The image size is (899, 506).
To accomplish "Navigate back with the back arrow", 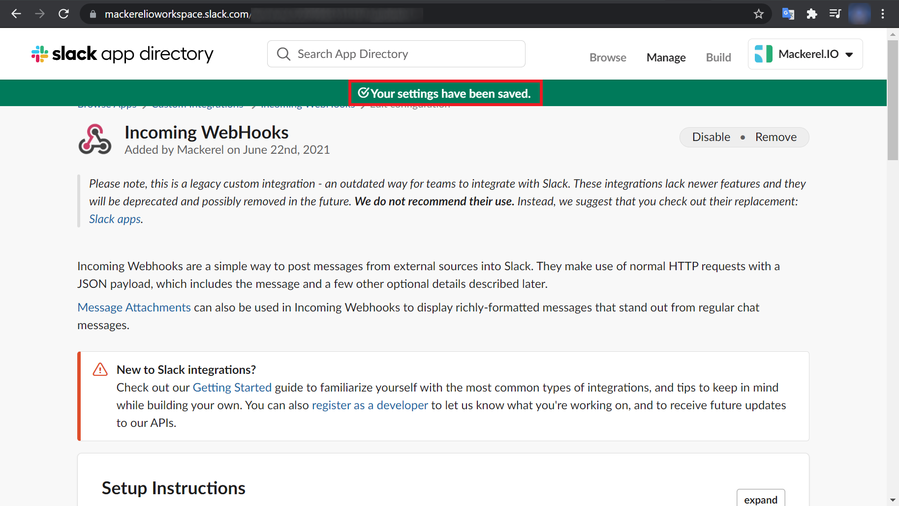I will [x=16, y=14].
